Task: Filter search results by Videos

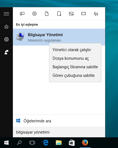Action: pyautogui.click(x=83, y=14)
